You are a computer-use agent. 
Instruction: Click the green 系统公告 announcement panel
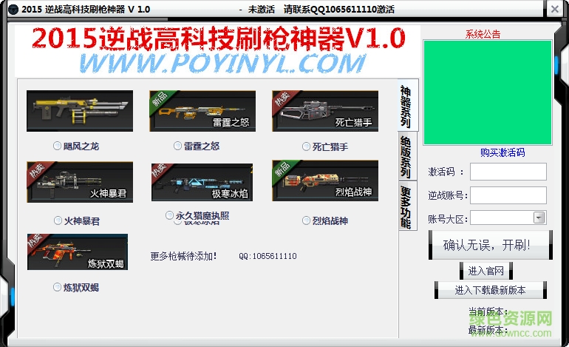click(x=488, y=92)
